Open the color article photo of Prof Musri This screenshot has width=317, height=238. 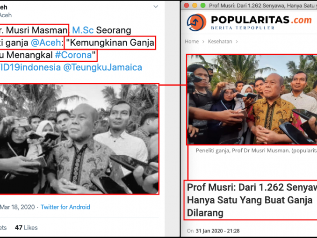[x=252, y=100]
